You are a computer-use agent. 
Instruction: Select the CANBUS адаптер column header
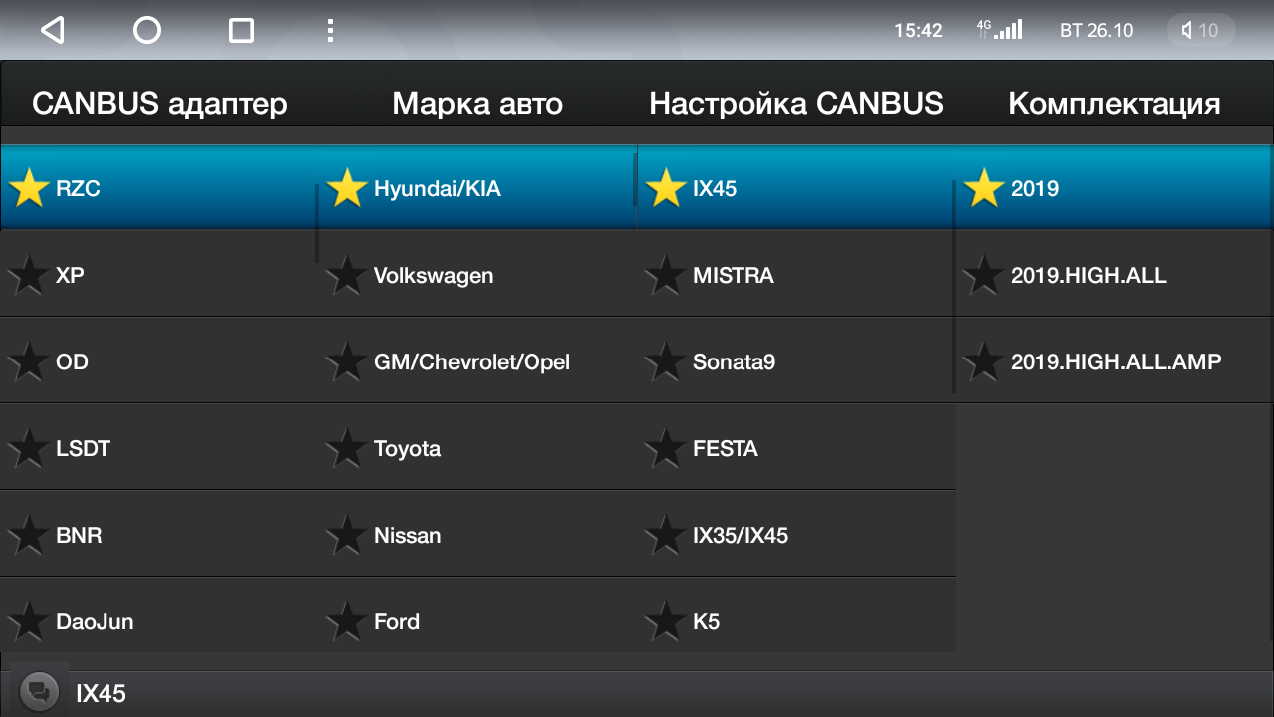pos(159,103)
